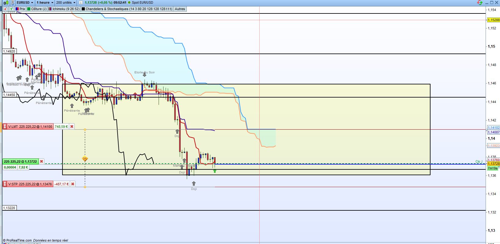Click the instrument information 'i' icon
The image size is (500, 244).
point(81,2)
